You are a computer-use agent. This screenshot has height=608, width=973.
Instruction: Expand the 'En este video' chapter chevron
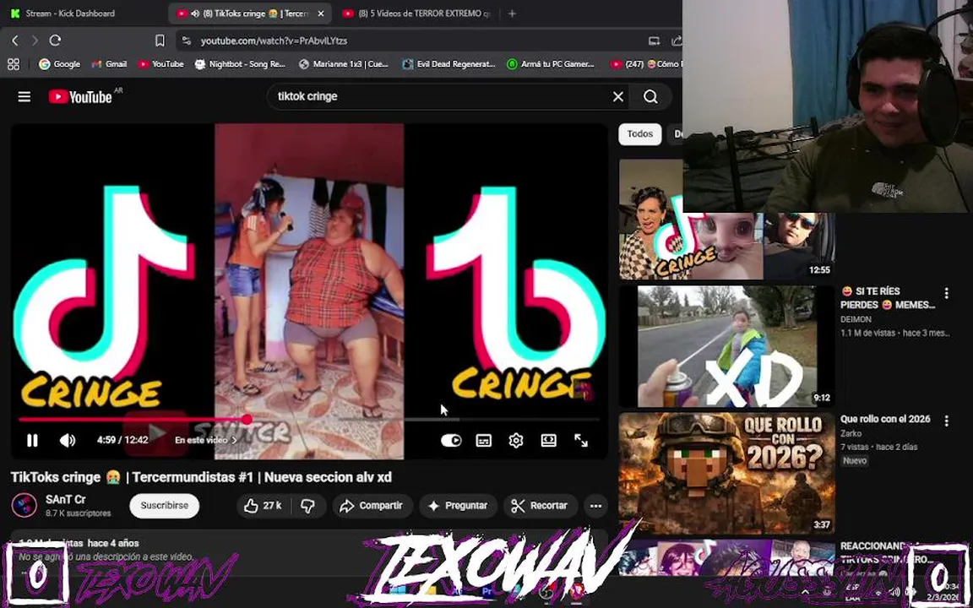(x=235, y=440)
